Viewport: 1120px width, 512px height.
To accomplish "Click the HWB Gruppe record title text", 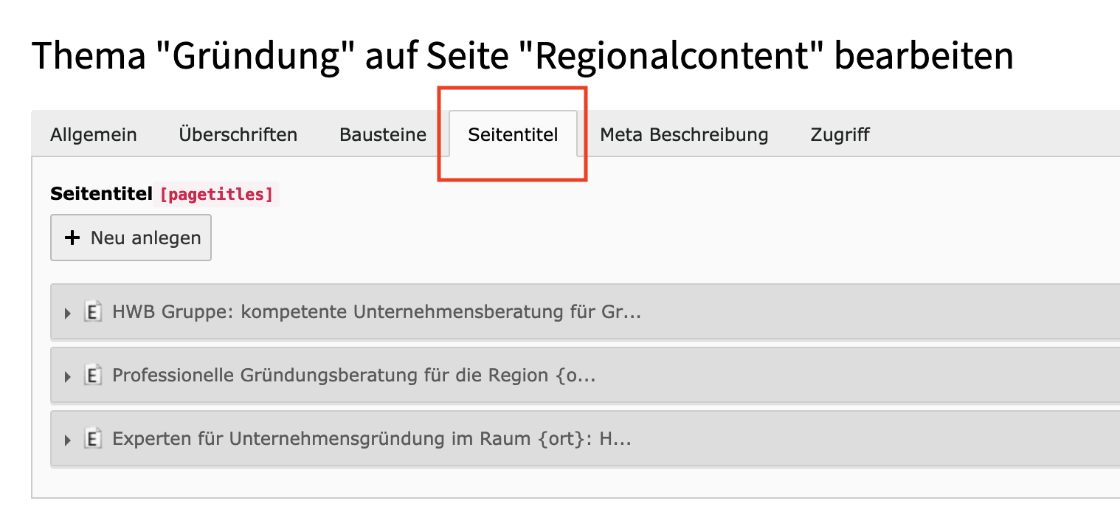I will tap(376, 312).
